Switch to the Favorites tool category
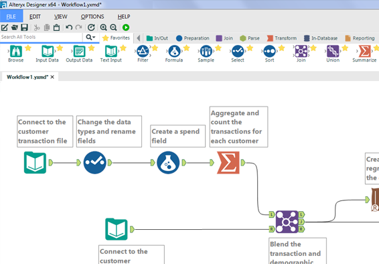This screenshot has width=379, height=264. coord(117,38)
